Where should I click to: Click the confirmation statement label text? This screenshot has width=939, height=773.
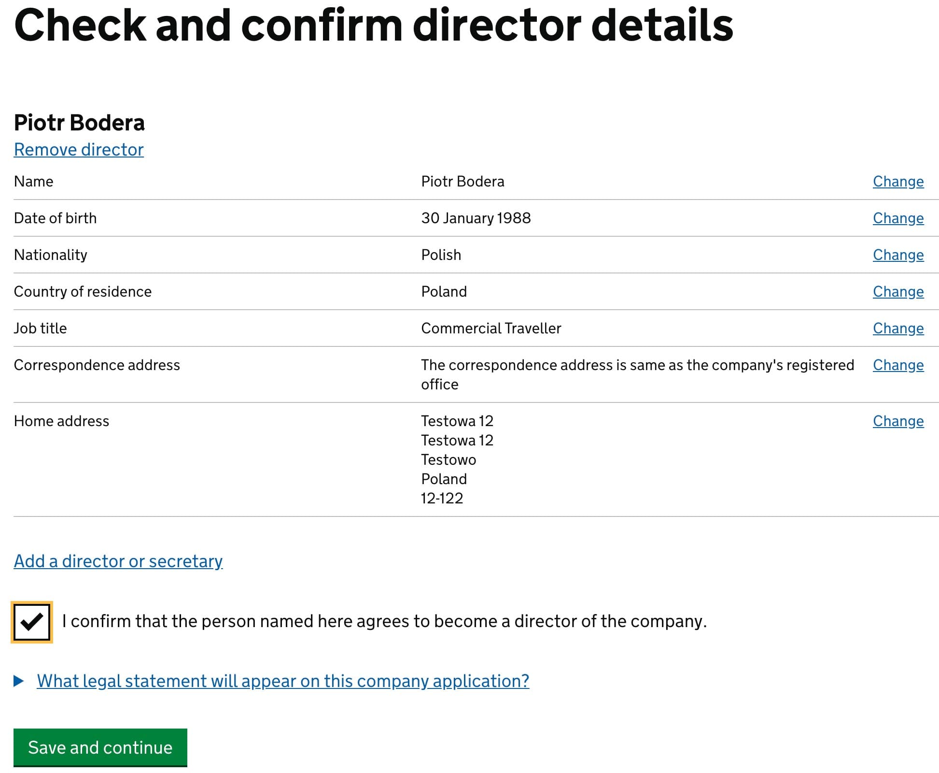(x=384, y=621)
